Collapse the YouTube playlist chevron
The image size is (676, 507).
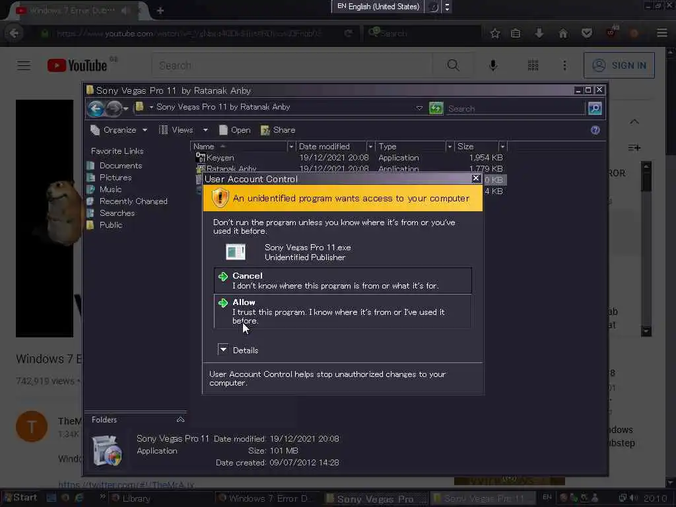634,121
